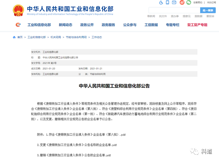The width and height of the screenshot is (219, 161).
Task: Select 提意见 quick link
Action: 186,16
